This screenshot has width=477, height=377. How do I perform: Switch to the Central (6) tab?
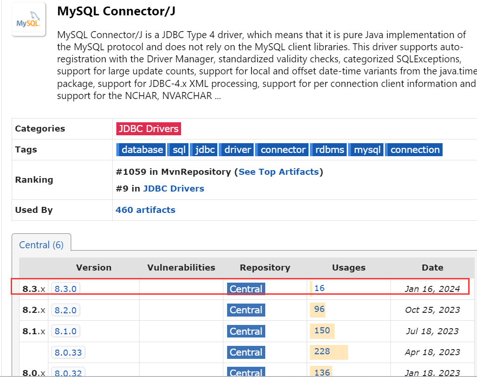41,245
